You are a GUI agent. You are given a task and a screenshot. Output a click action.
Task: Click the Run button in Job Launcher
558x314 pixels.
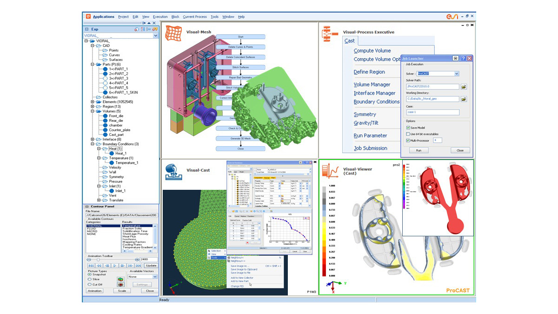pyautogui.click(x=418, y=150)
